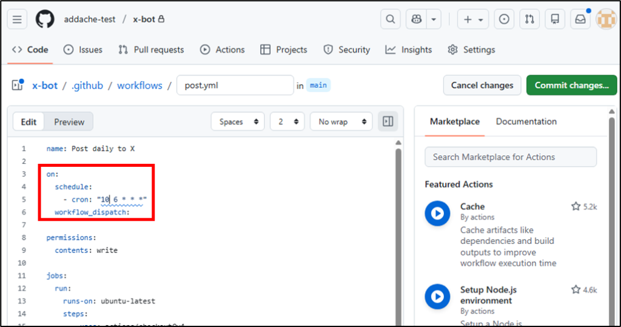The width and height of the screenshot is (621, 327).
Task: Open the Spaces indent mode dropdown
Action: [238, 122]
